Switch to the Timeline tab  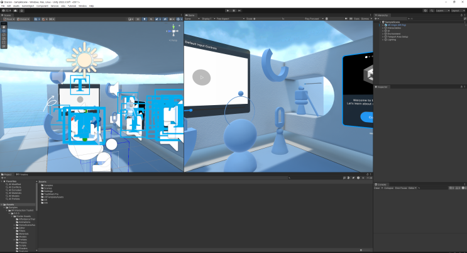(x=22, y=174)
